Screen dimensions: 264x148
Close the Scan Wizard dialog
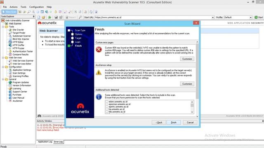(196, 23)
